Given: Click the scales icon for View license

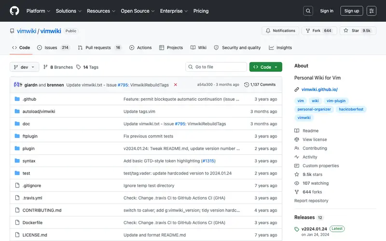Looking at the screenshot, I should coord(297,139).
